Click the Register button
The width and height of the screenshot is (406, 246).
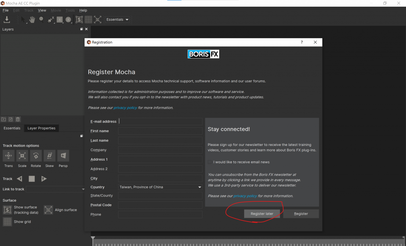(301, 214)
